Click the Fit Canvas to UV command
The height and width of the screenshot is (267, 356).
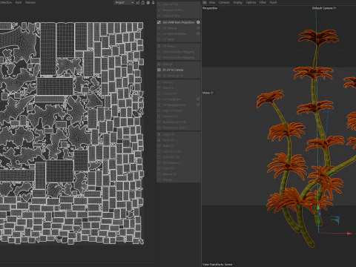pos(173,76)
